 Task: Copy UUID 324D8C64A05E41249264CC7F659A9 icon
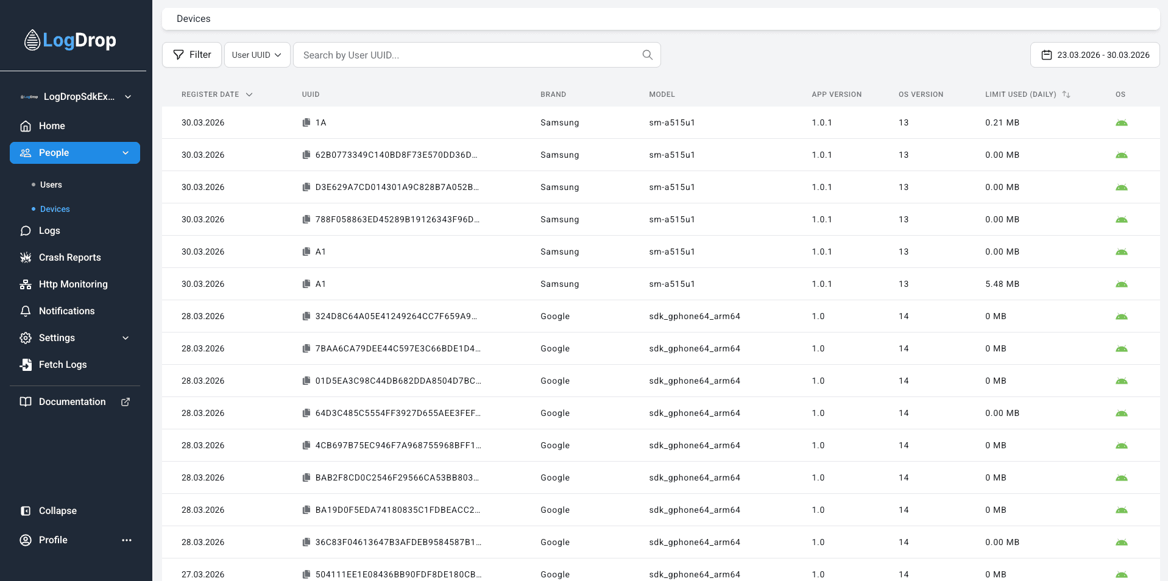[x=306, y=316]
